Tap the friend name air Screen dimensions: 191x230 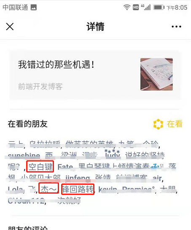click(x=157, y=178)
